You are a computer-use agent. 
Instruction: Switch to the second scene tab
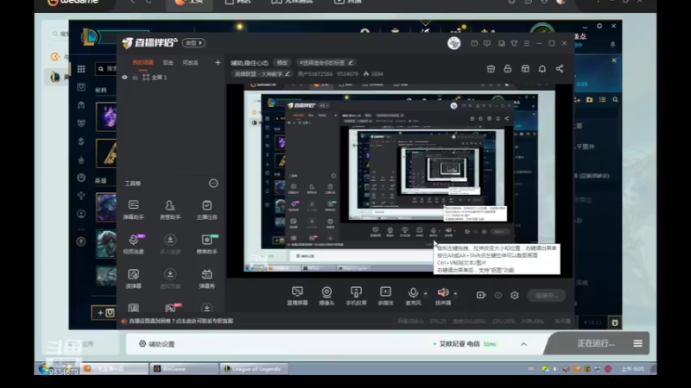168,62
